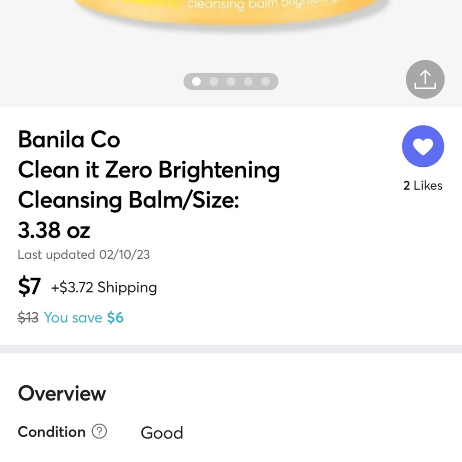Jump to fourth image carousel dot
The width and height of the screenshot is (462, 462).
point(248,81)
